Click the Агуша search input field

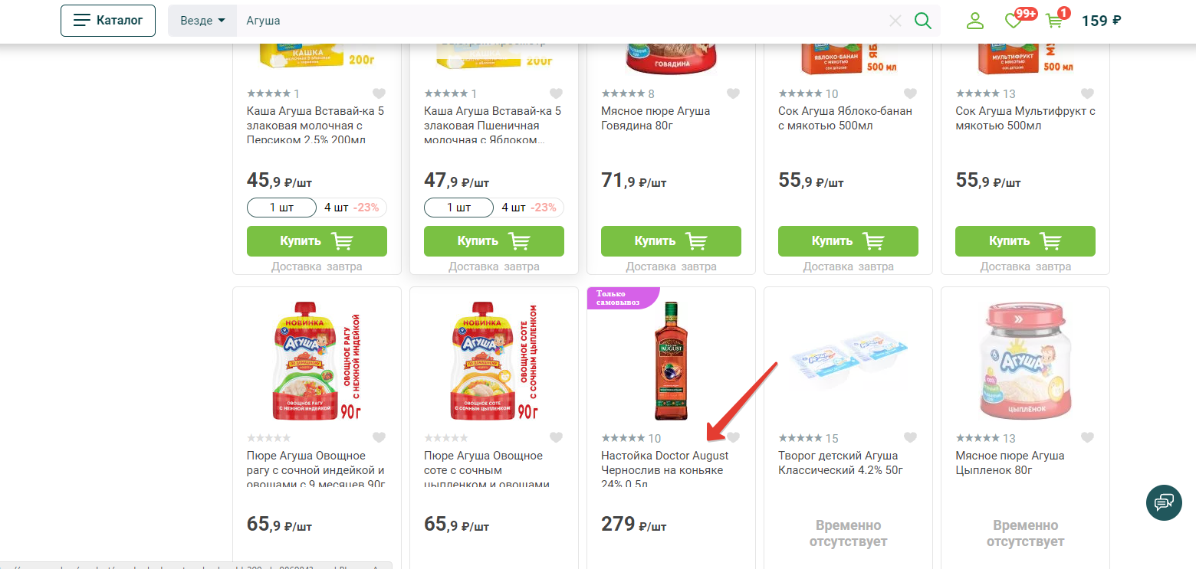tap(560, 21)
